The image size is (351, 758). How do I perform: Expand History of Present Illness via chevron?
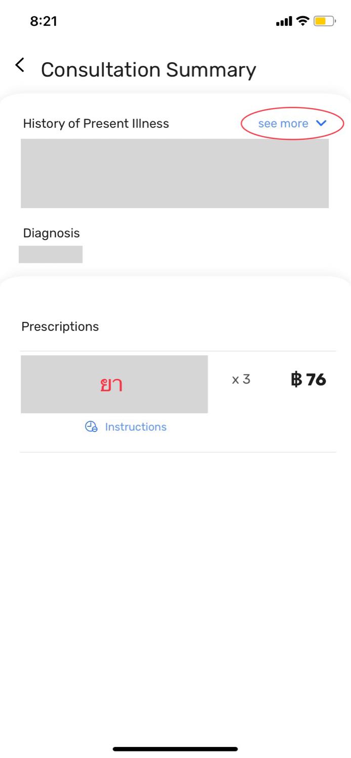coord(321,123)
